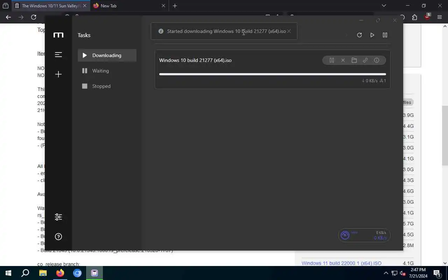The width and height of the screenshot is (448, 280).
Task: Open the Windows Start menu
Action: pyautogui.click(x=8, y=273)
